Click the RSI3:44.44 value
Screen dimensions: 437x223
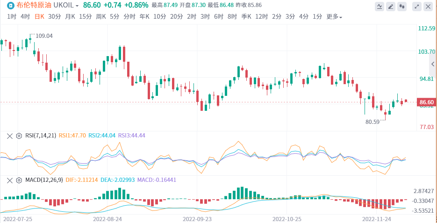point(131,136)
